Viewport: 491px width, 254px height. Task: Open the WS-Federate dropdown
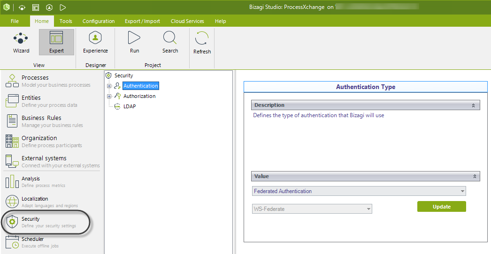pos(312,209)
